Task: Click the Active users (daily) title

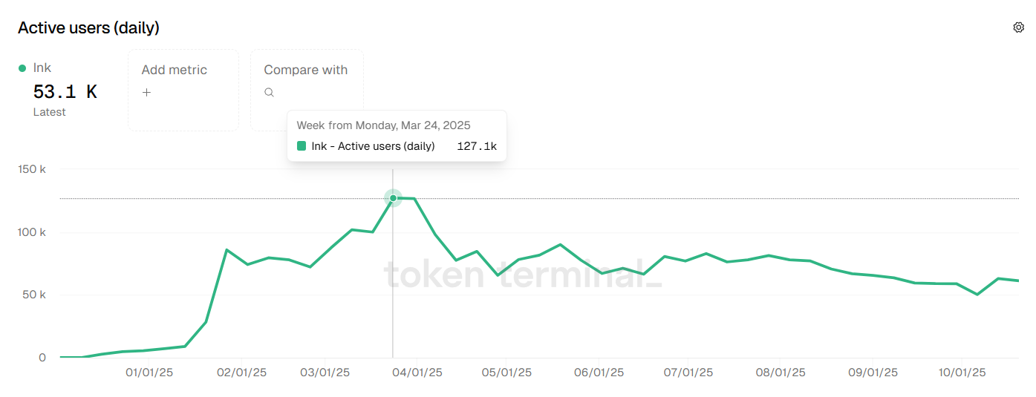Action: click(x=88, y=28)
